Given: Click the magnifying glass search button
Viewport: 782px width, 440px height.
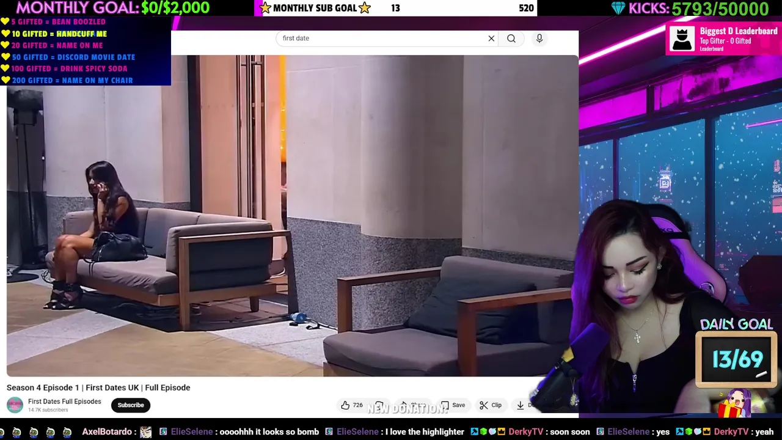Looking at the screenshot, I should click(x=511, y=38).
